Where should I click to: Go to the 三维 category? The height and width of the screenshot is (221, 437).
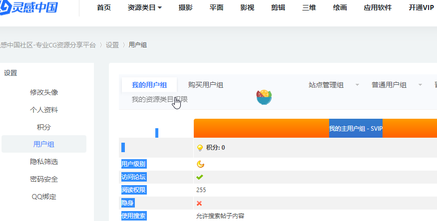(309, 7)
